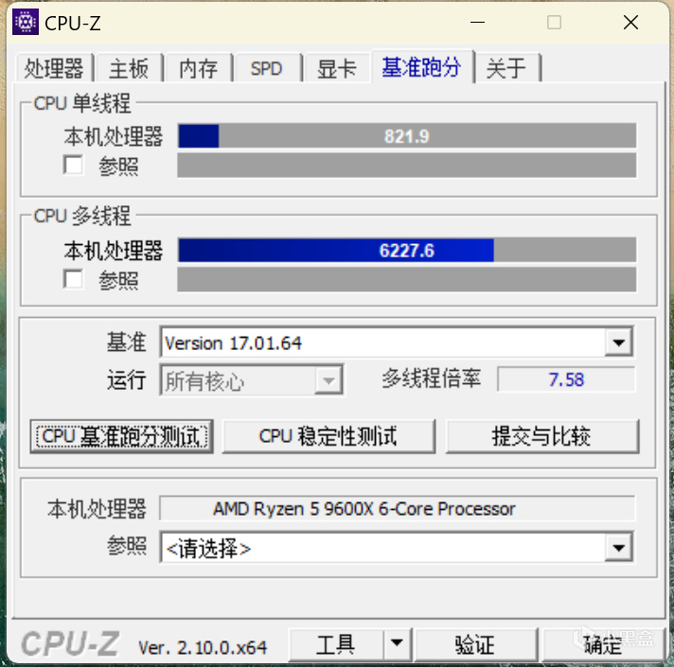
Task: Open the 内存 tab
Action: [198, 68]
